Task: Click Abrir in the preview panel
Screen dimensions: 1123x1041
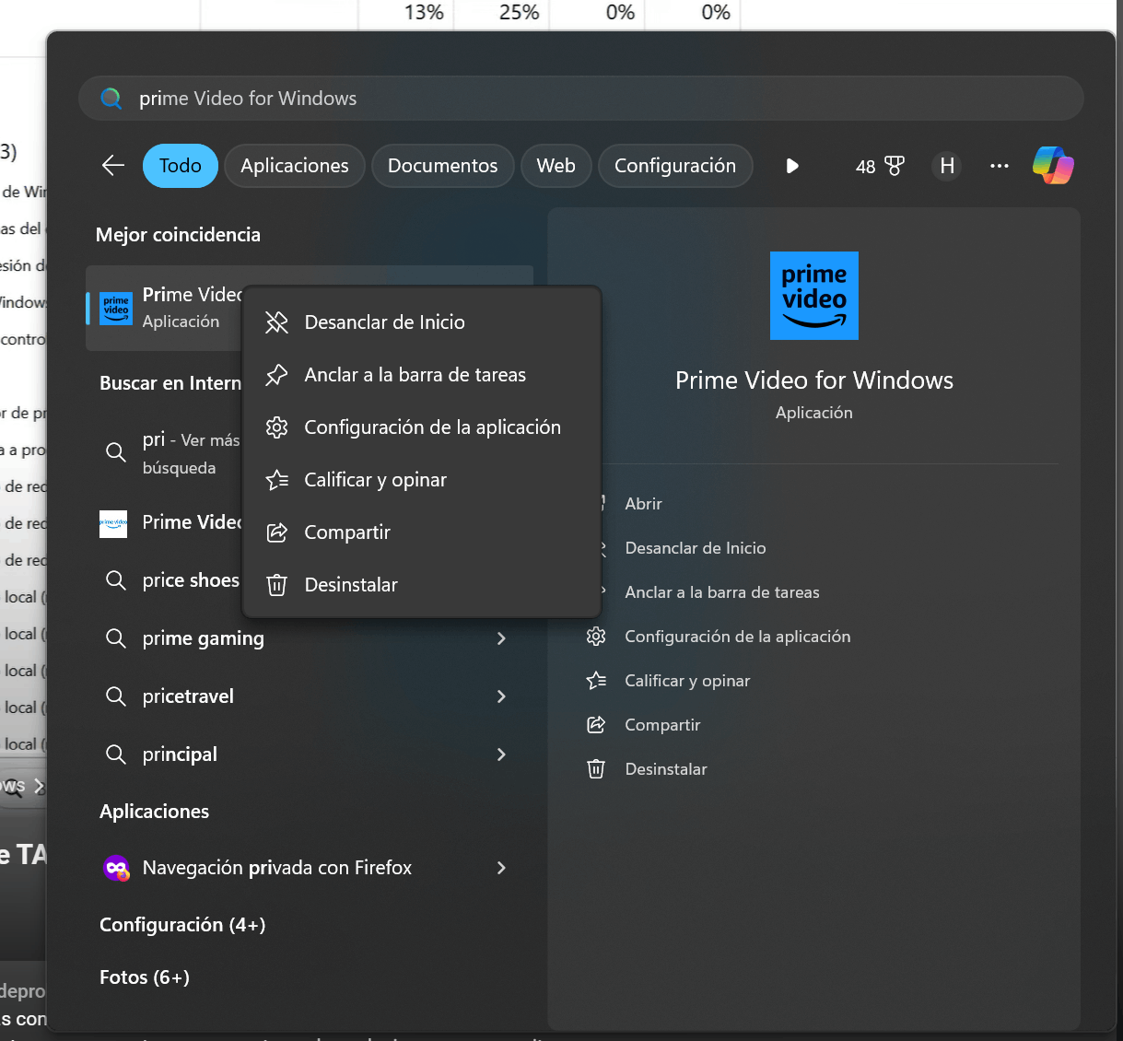Action: [x=643, y=504]
